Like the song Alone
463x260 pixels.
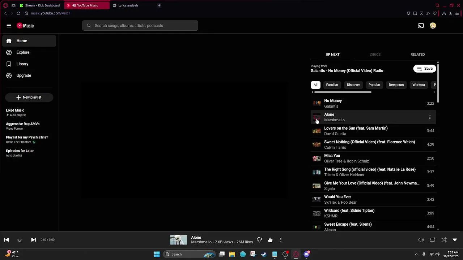tap(270, 240)
